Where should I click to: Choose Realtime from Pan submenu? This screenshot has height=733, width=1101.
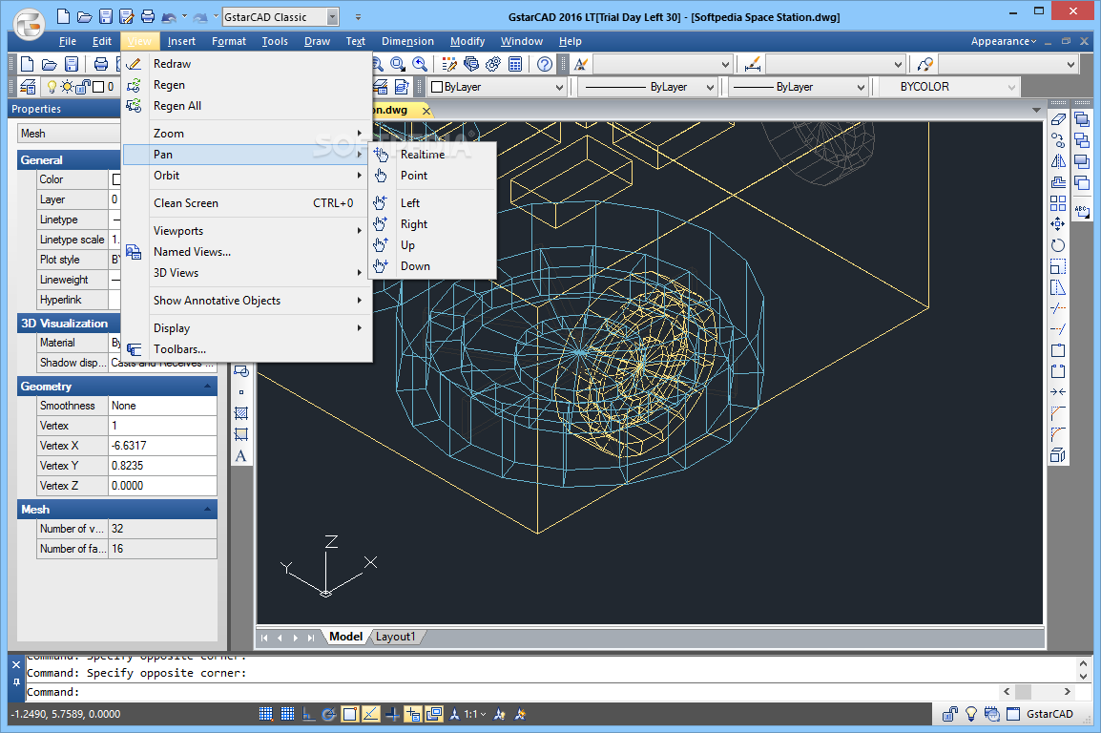[432, 155]
